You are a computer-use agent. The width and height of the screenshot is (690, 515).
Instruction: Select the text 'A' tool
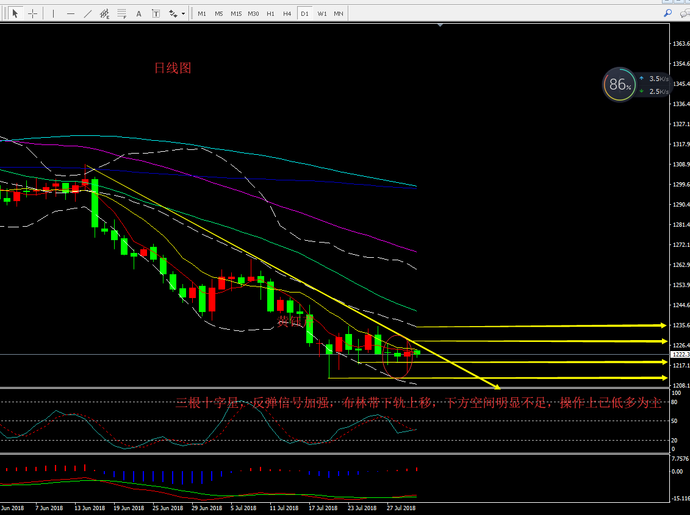139,13
